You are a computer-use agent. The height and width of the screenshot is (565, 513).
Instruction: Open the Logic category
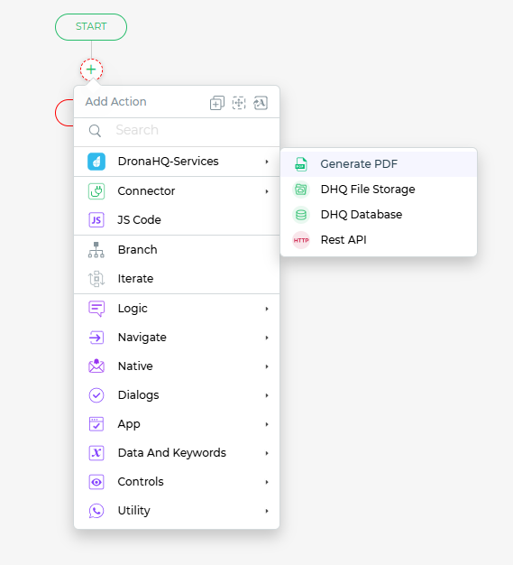click(x=177, y=309)
